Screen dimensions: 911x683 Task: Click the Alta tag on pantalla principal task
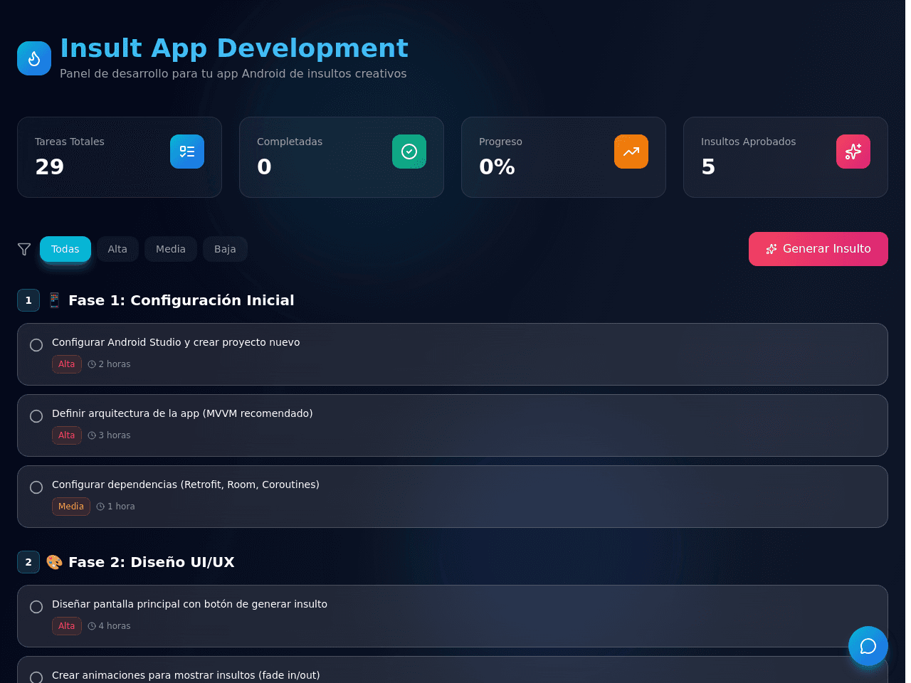point(67,626)
